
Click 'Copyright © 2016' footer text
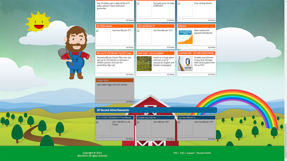tap(92, 153)
